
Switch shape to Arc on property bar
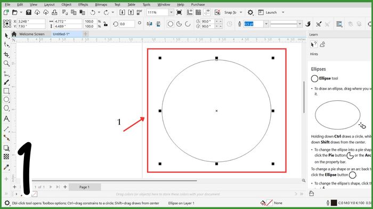pos(188,24)
